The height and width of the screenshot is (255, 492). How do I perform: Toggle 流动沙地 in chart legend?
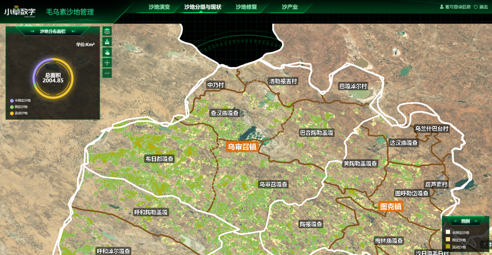pyautogui.click(x=19, y=113)
